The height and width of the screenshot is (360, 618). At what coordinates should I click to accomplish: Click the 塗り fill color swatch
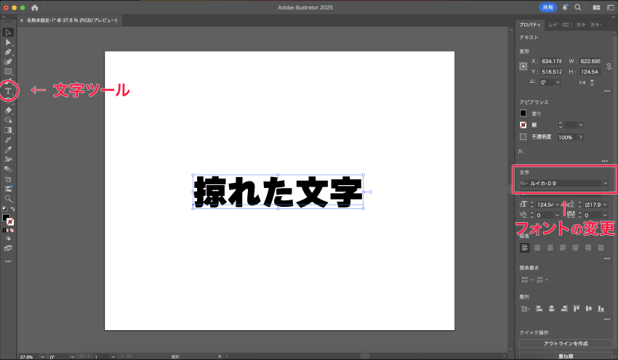click(523, 113)
